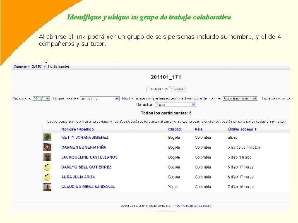Open CARMEN EUGENIA PIÑA's avatar picture
This screenshot has width=298, height=223.
[x=47, y=147]
